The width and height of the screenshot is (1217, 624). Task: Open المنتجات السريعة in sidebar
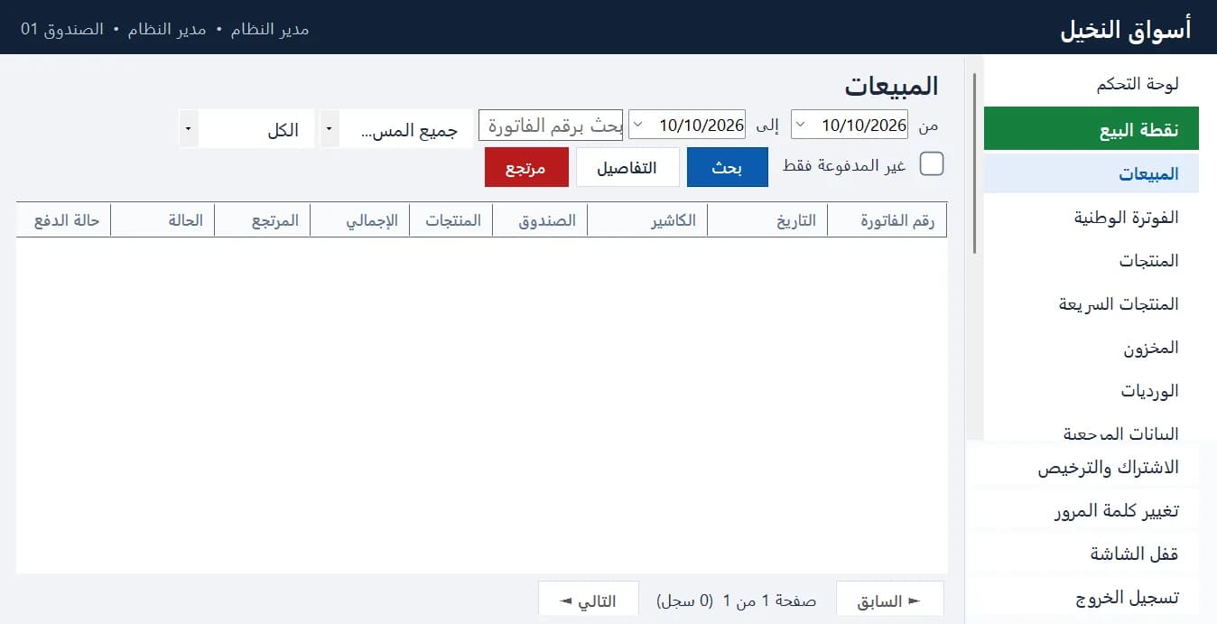pos(1092,304)
